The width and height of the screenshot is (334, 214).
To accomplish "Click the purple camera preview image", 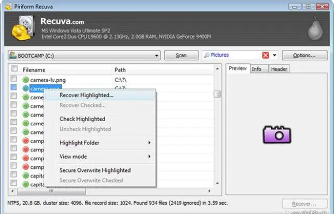I will pyautogui.click(x=277, y=134).
